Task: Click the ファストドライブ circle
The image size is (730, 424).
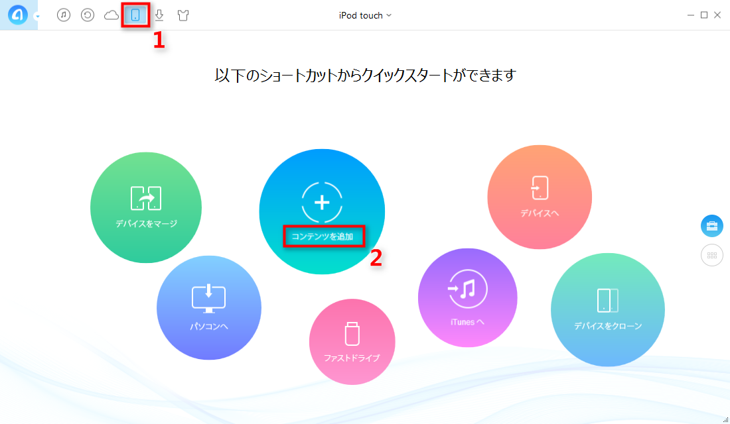Action: [352, 342]
